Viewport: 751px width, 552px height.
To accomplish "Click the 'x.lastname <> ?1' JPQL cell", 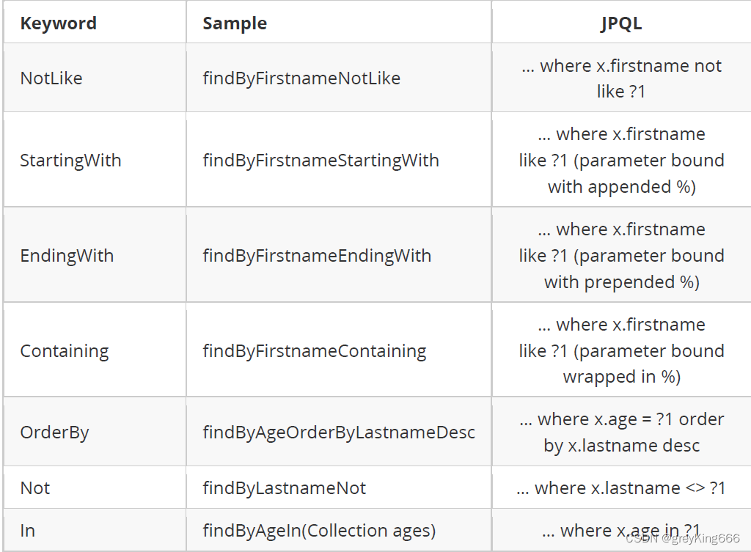I will [620, 488].
